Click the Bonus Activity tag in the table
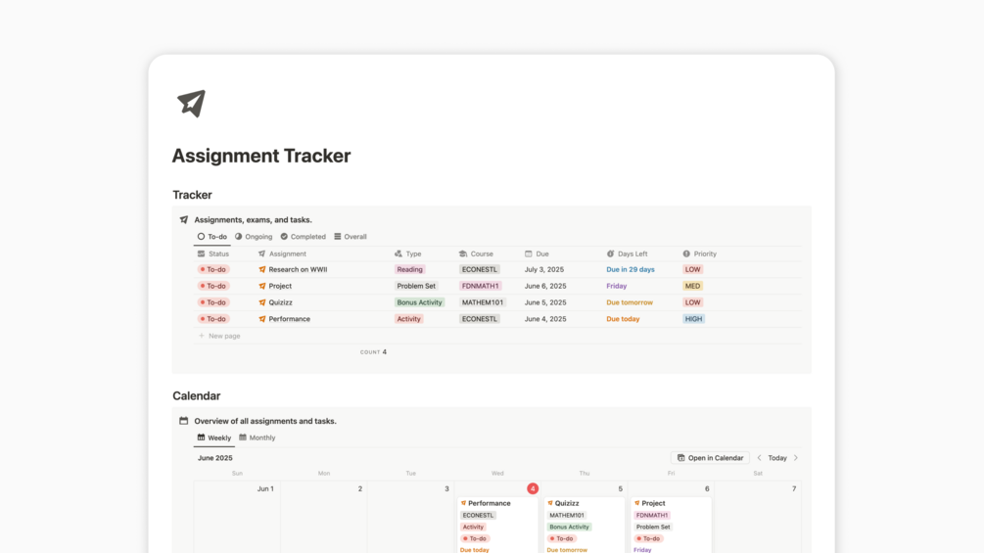The image size is (984, 553). click(x=420, y=302)
